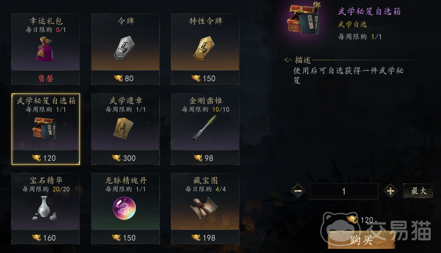The height and width of the screenshot is (253, 441).
Task: Click the 最大 max quantity button
Action: tap(418, 191)
